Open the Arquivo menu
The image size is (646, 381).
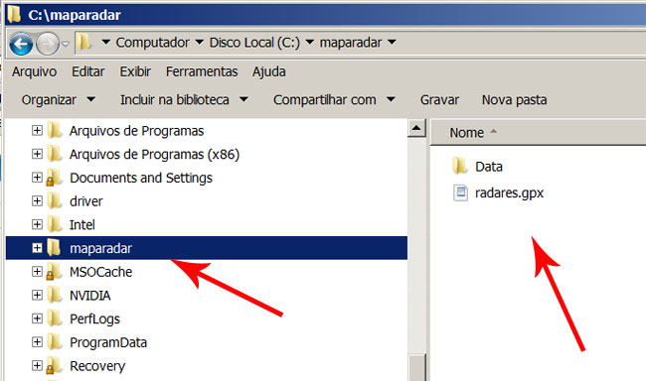point(34,71)
